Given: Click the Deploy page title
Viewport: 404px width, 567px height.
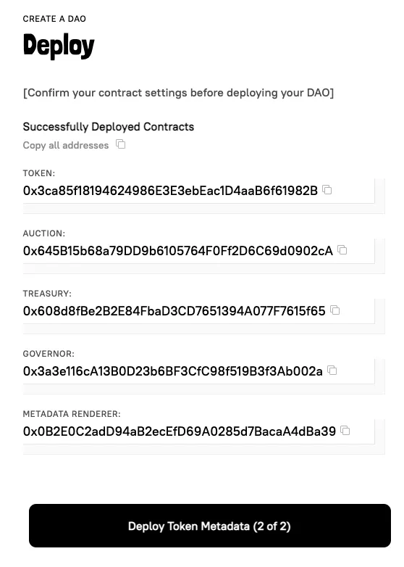Looking at the screenshot, I should 59,46.
